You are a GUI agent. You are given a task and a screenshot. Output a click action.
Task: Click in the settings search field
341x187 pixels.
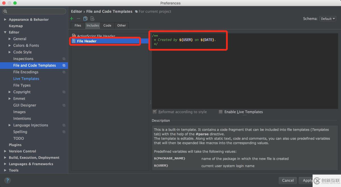point(34,11)
